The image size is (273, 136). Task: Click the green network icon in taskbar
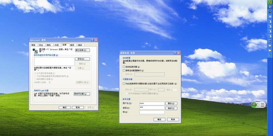click(270, 55)
